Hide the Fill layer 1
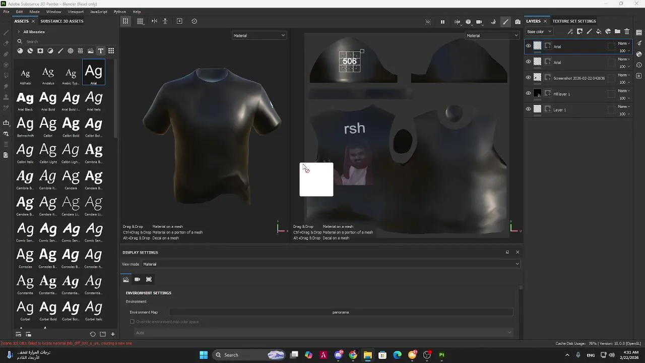Screen dimensions: 645x363 [x=528, y=94]
